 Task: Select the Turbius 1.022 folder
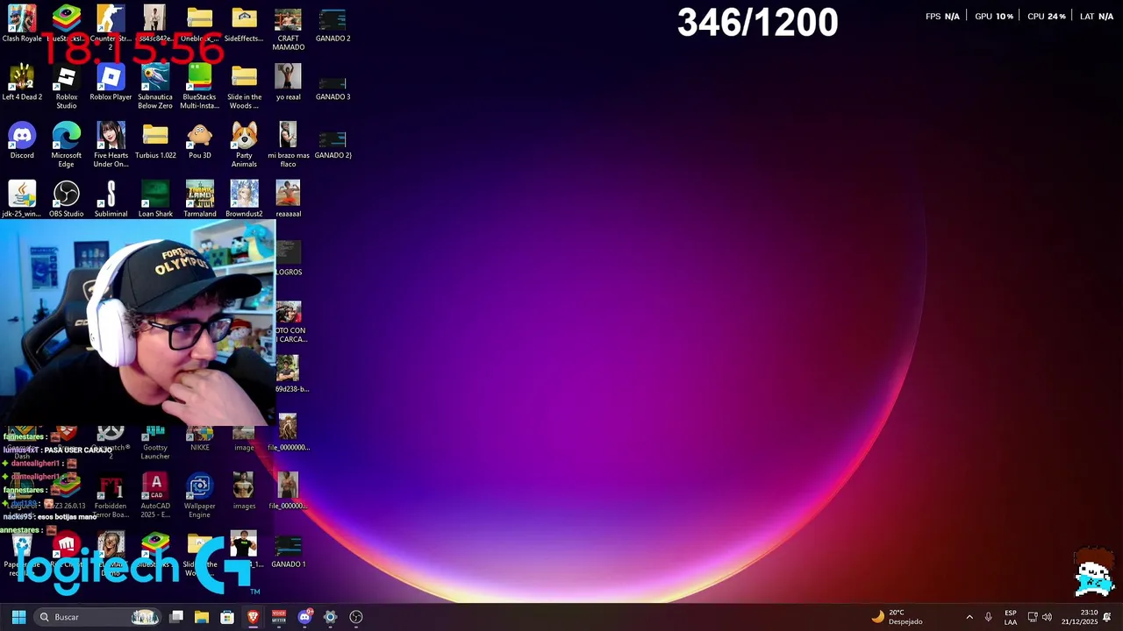coord(155,141)
